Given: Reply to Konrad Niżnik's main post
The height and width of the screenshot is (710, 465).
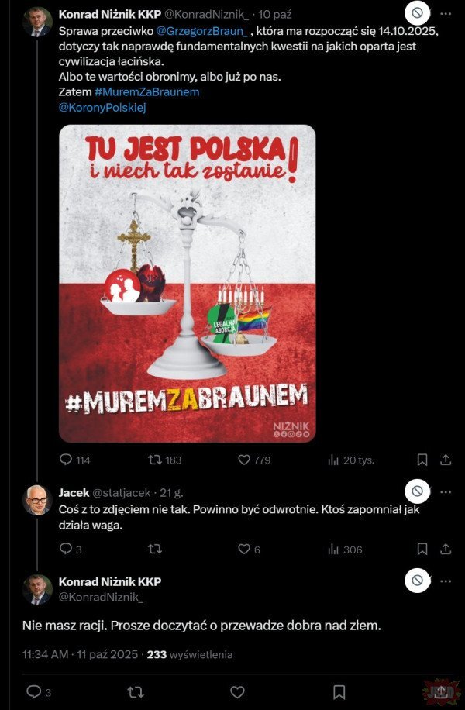Looking at the screenshot, I should click(66, 460).
